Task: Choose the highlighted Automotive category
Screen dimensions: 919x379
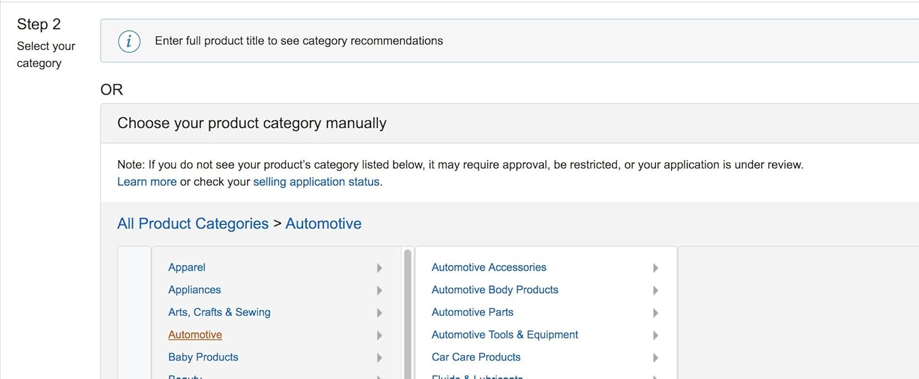Action: [x=195, y=335]
